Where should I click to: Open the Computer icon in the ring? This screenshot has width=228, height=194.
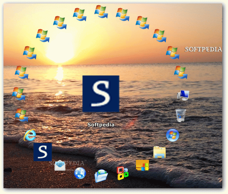click(x=183, y=95)
